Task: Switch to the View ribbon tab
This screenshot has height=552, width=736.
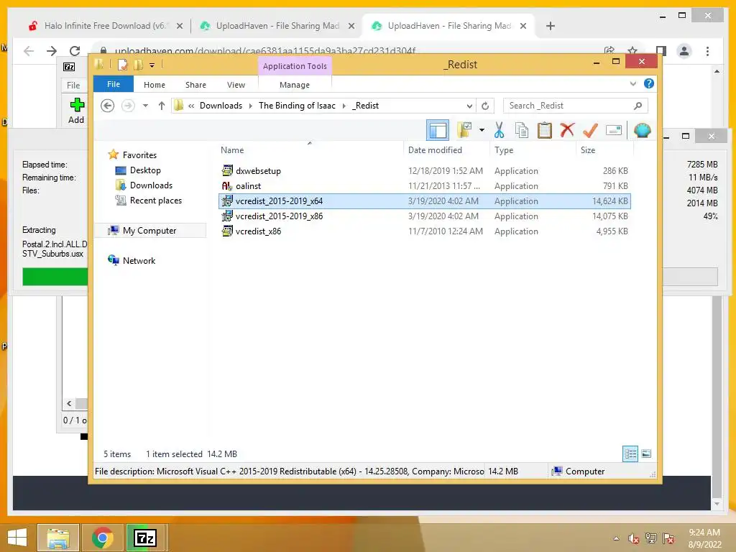Action: [x=236, y=85]
